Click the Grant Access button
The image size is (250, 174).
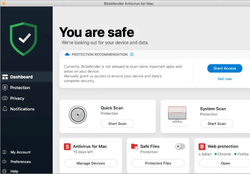click(225, 68)
